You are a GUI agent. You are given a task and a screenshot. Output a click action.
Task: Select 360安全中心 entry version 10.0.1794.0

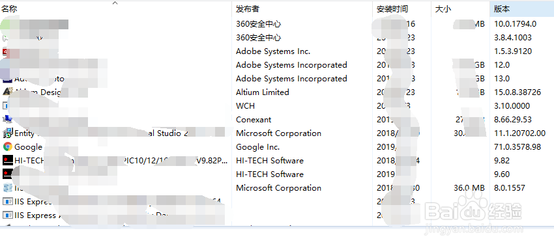277,24
